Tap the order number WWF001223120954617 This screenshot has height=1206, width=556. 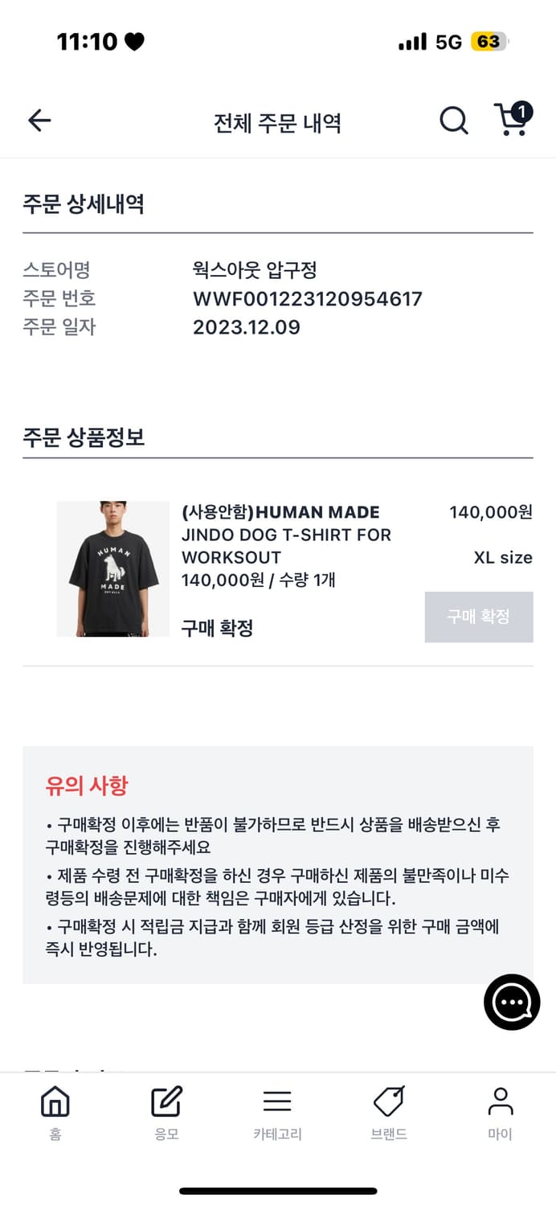308,299
